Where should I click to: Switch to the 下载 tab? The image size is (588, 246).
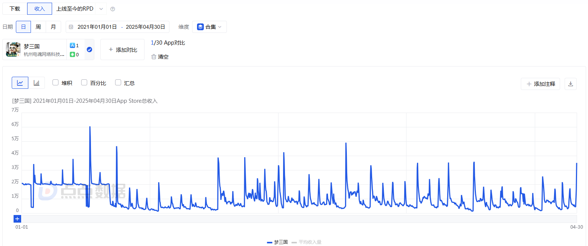click(15, 9)
